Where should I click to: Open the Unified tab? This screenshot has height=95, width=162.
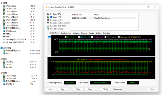[98, 33]
